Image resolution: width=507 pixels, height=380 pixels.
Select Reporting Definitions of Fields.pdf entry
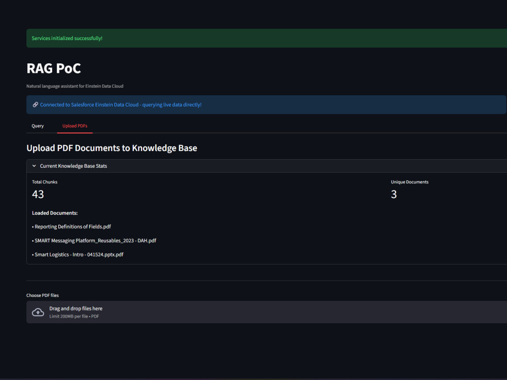click(x=71, y=227)
